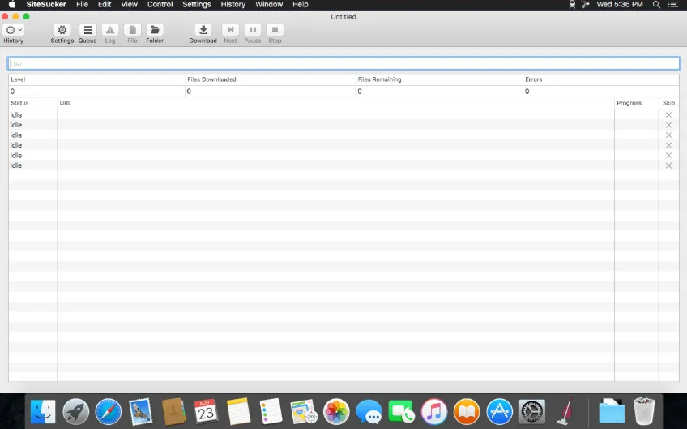Image resolution: width=687 pixels, height=429 pixels.
Task: Select the Files Downloaded value cell
Action: (271, 92)
